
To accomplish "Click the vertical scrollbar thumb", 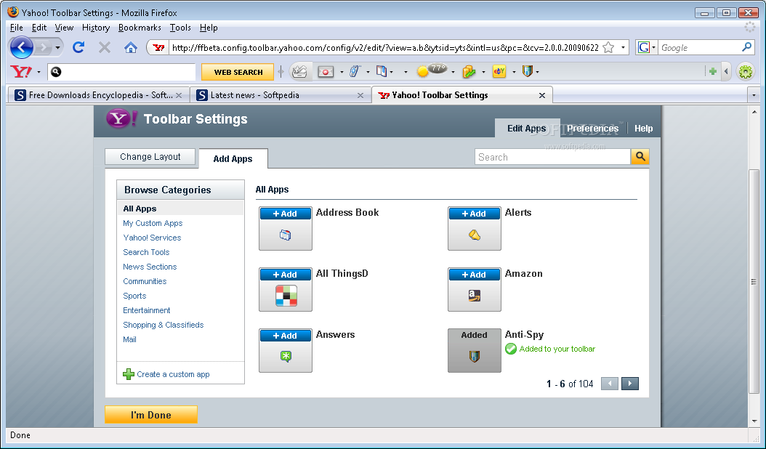I will (x=754, y=281).
